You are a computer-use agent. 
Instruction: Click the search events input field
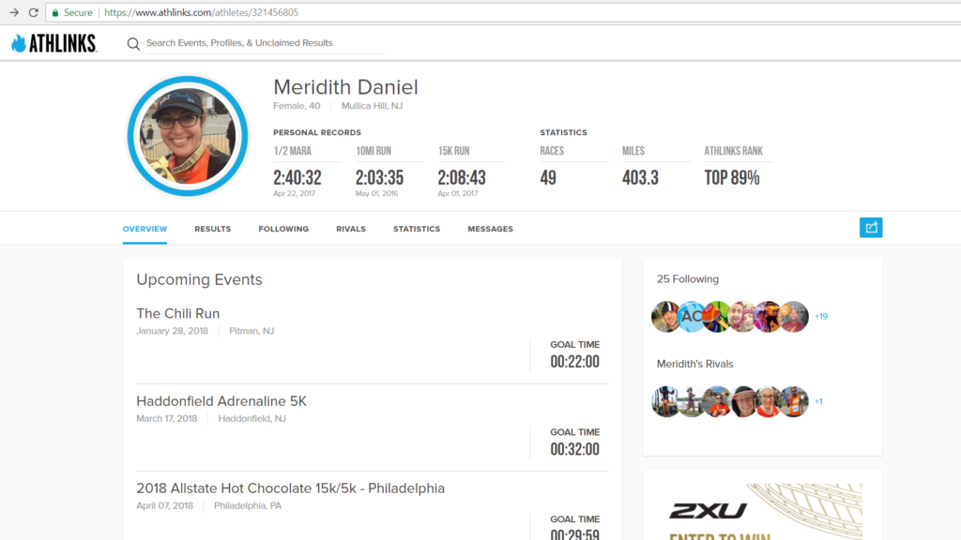click(x=266, y=43)
